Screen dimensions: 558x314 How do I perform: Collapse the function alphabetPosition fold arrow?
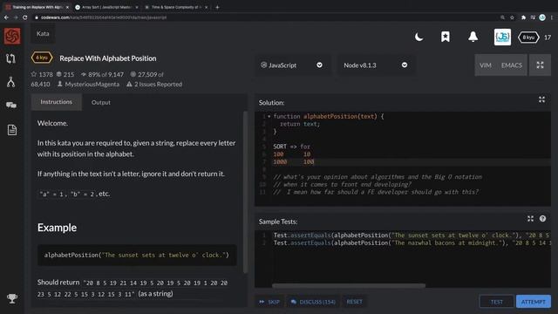(269, 116)
